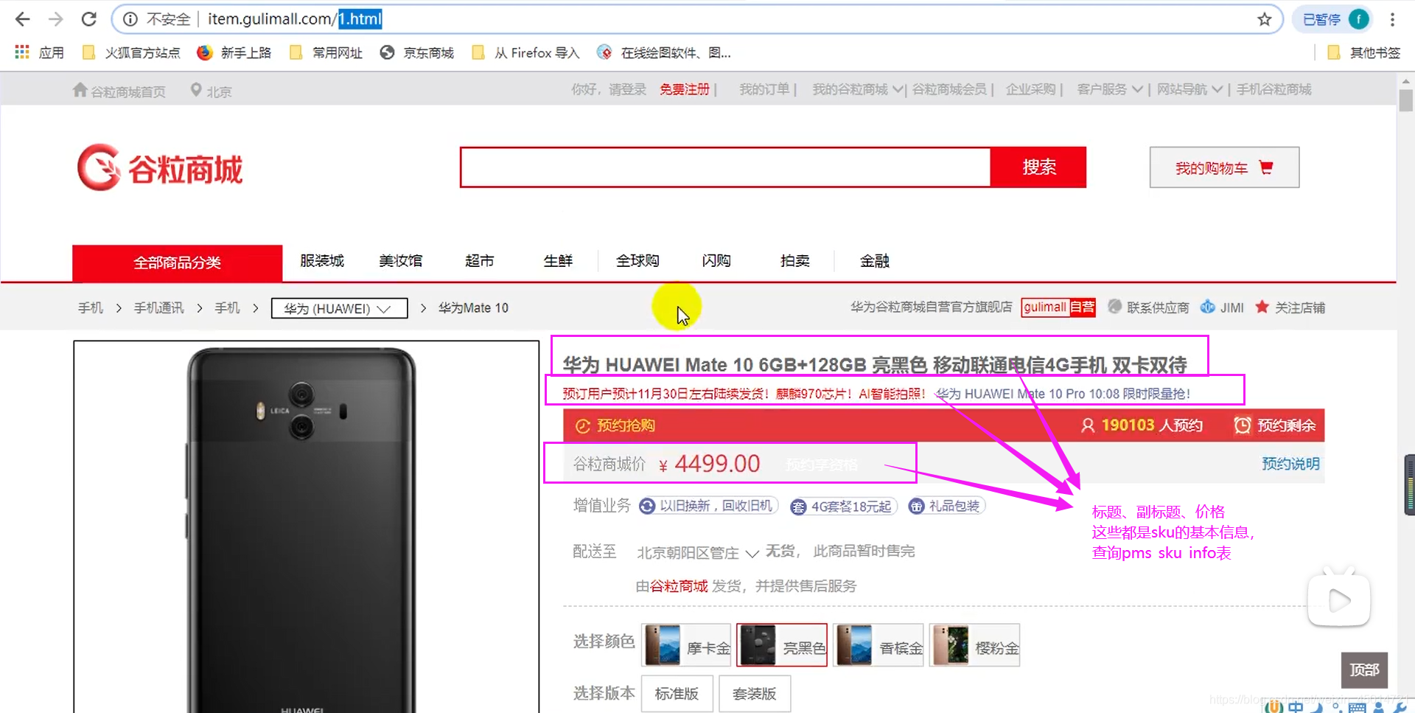
Task: Open the 拍卖 nav item
Action: [x=794, y=260]
